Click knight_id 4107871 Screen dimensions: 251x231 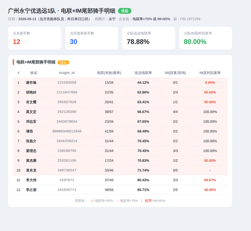point(67,180)
